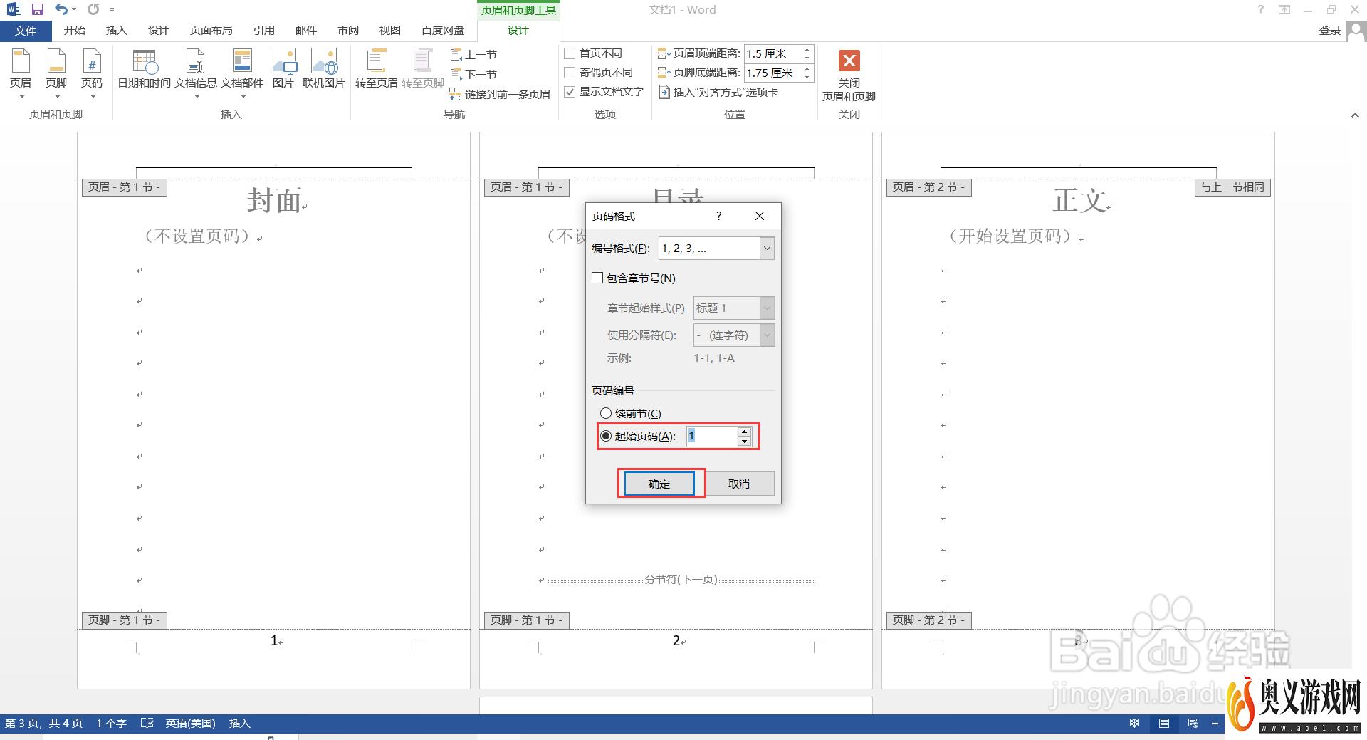Click spelling check icon in status bar
This screenshot has width=1367, height=740.
147,723
